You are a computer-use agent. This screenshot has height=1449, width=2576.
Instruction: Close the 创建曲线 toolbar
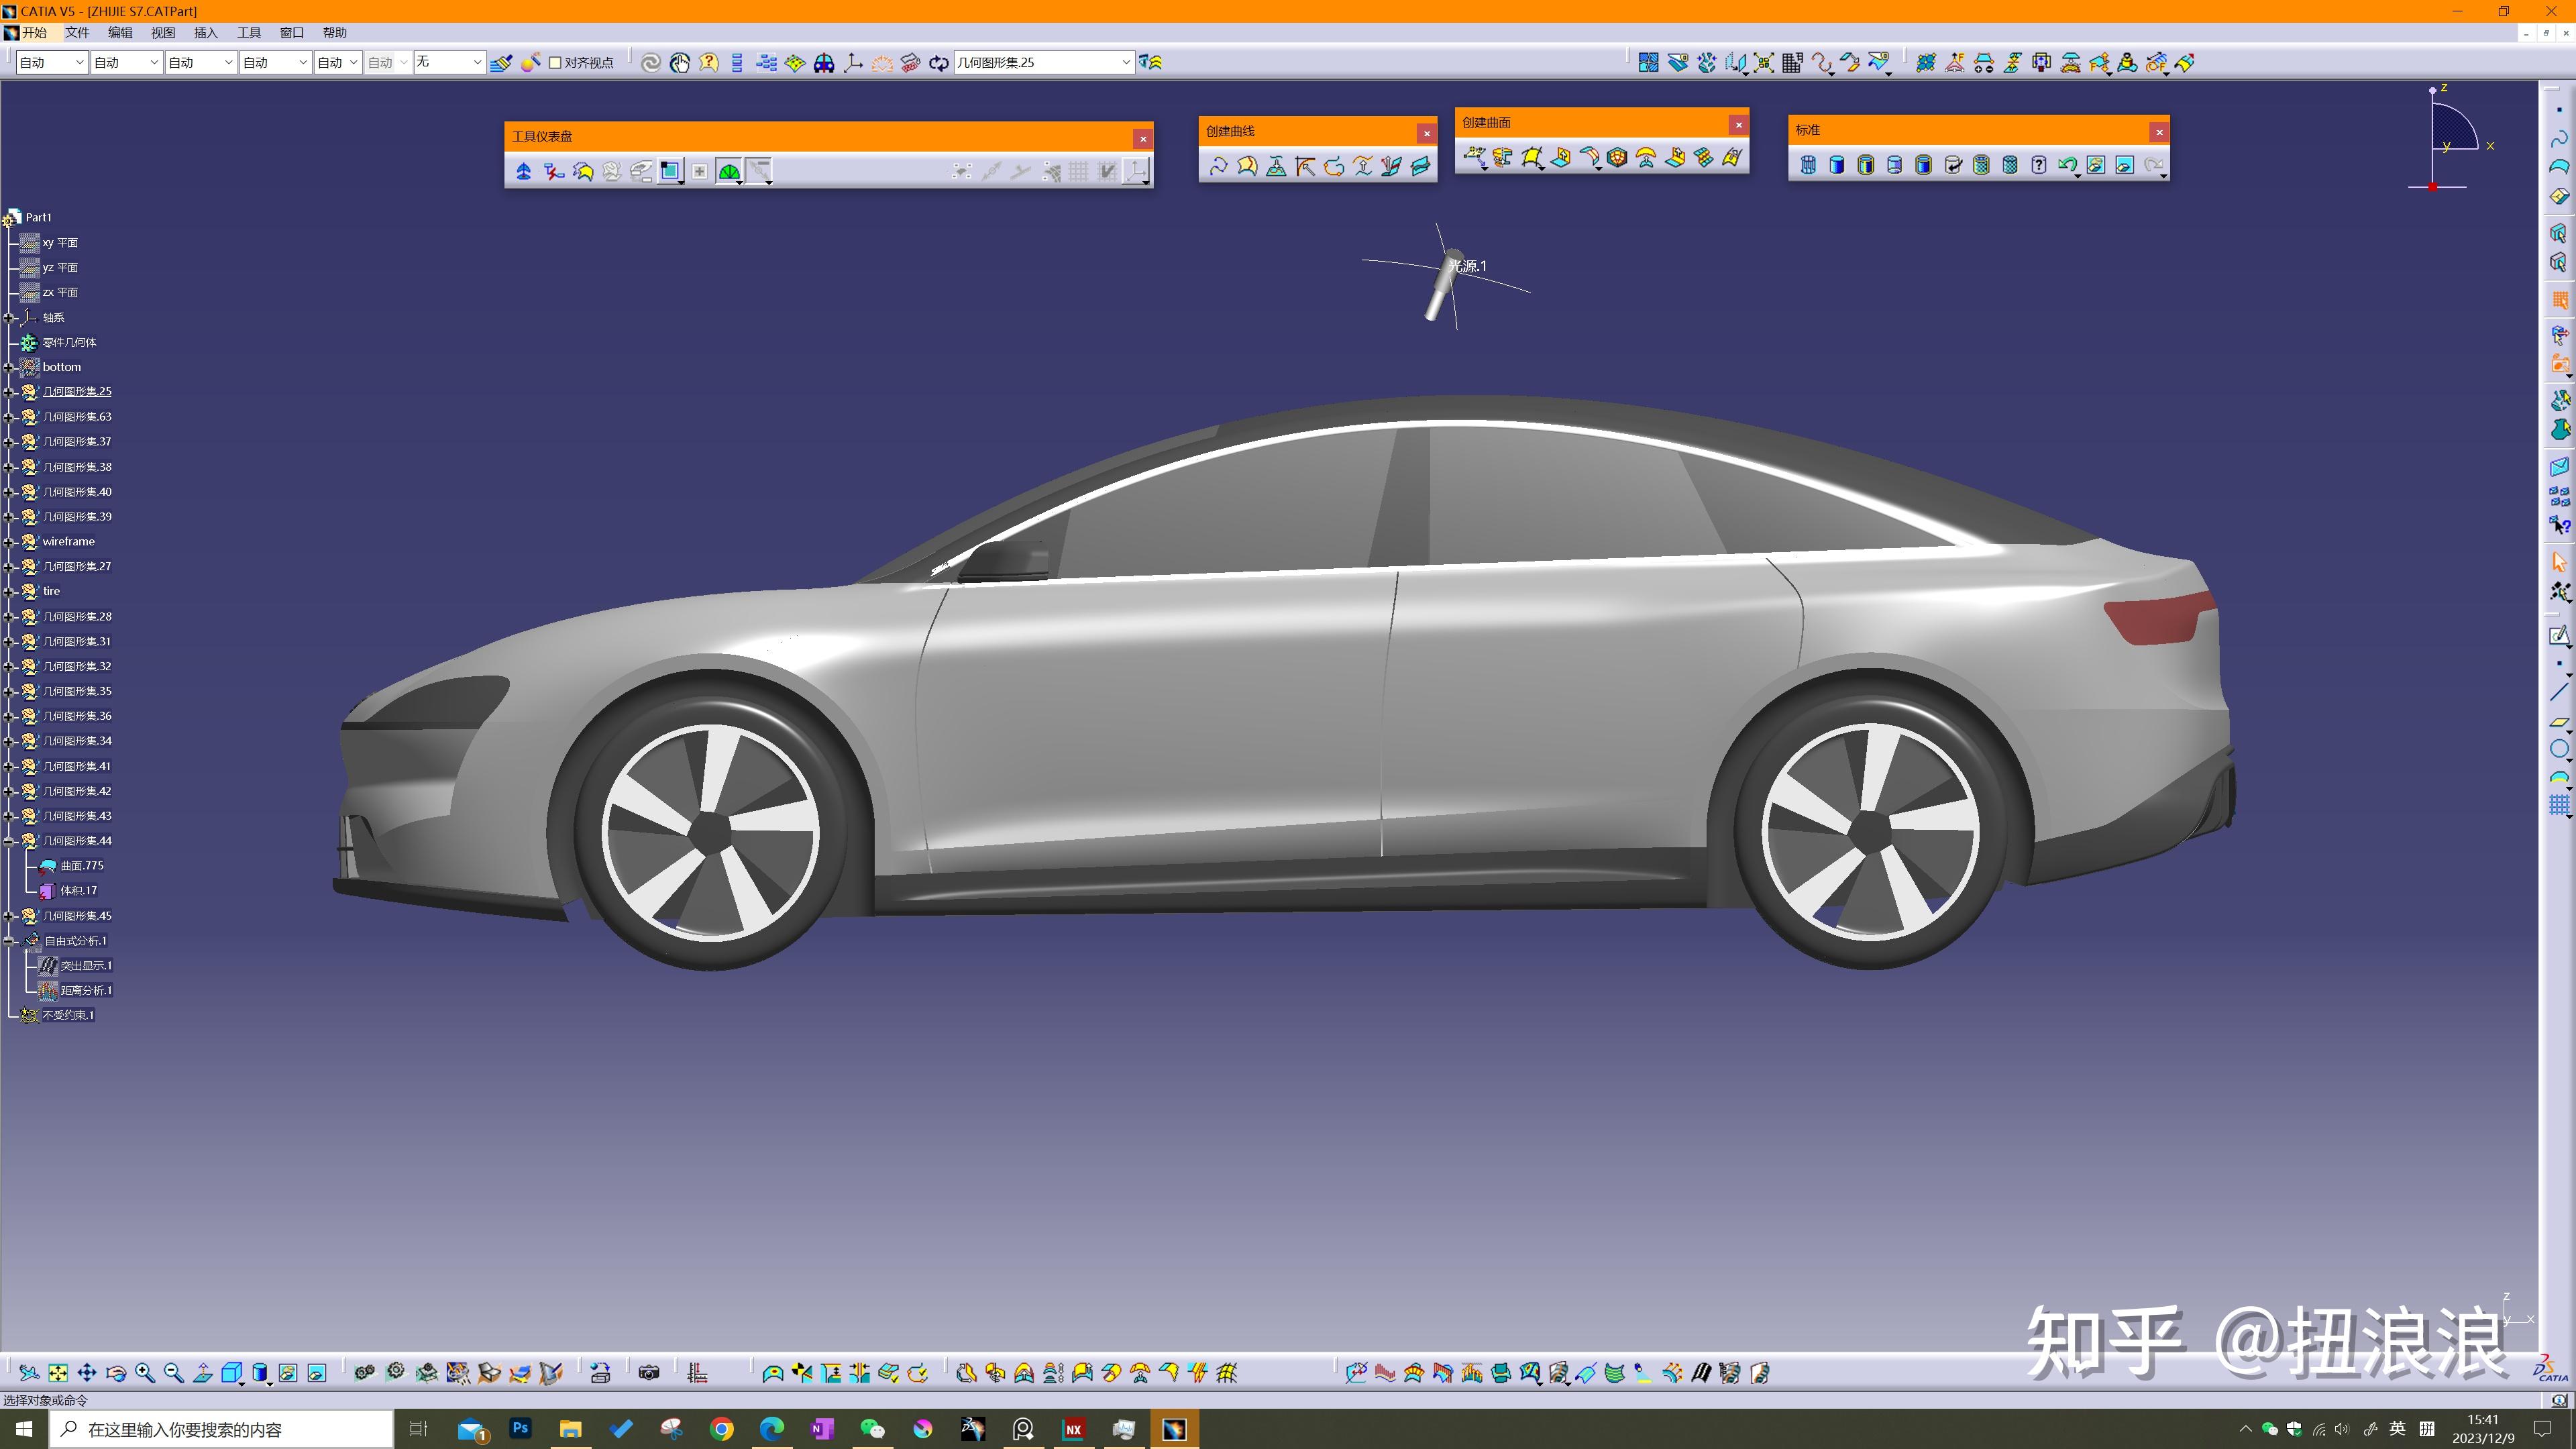pos(1427,132)
